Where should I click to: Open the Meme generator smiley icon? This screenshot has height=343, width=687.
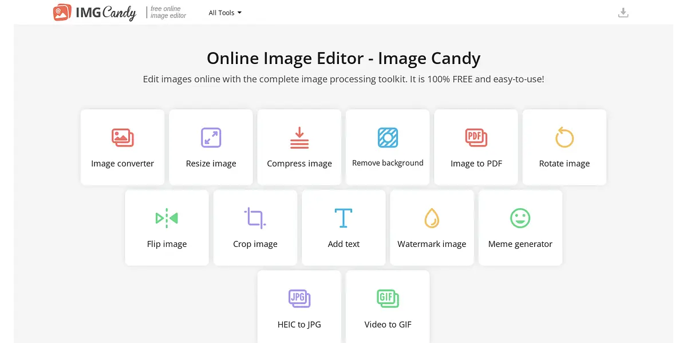(520, 218)
